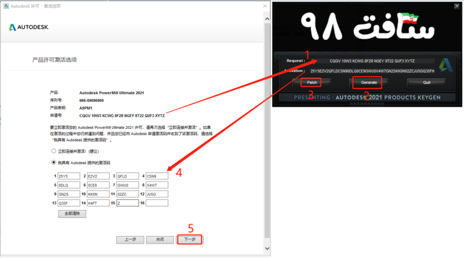464x258 pixels.
Task: Click the Activation code field in keygen
Action: (372, 71)
